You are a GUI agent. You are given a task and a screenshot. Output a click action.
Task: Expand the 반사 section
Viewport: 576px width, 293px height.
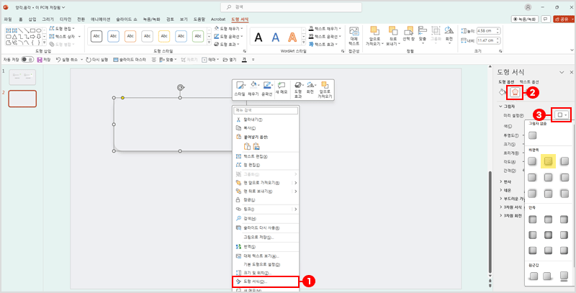[506, 181]
